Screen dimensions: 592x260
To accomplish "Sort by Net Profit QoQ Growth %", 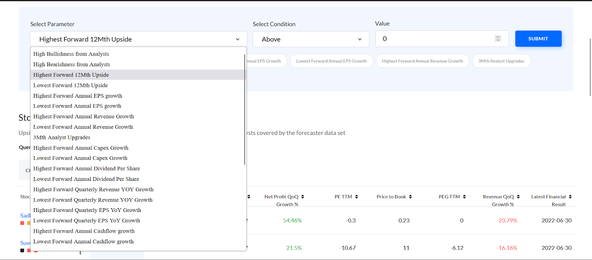I will pos(303,197).
